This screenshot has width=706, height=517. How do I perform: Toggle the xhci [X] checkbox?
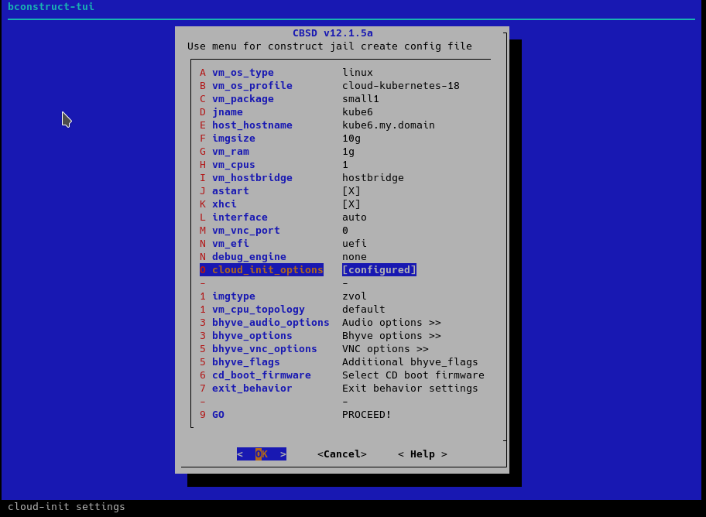(x=351, y=204)
